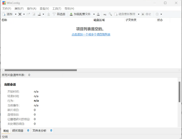Open the 文件(F) menu
The image size is (182, 139).
click(7, 9)
